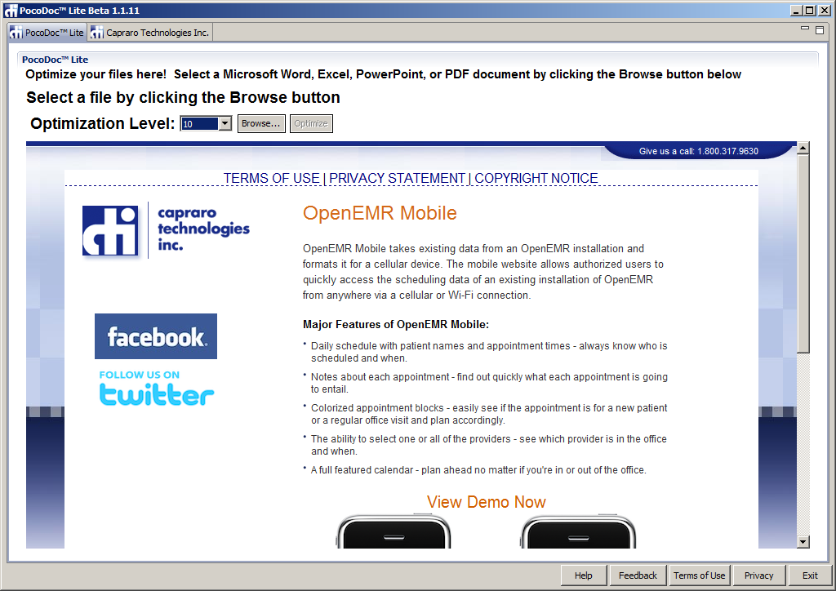Click the Privacy button
The height and width of the screenshot is (591, 836).
(x=758, y=575)
